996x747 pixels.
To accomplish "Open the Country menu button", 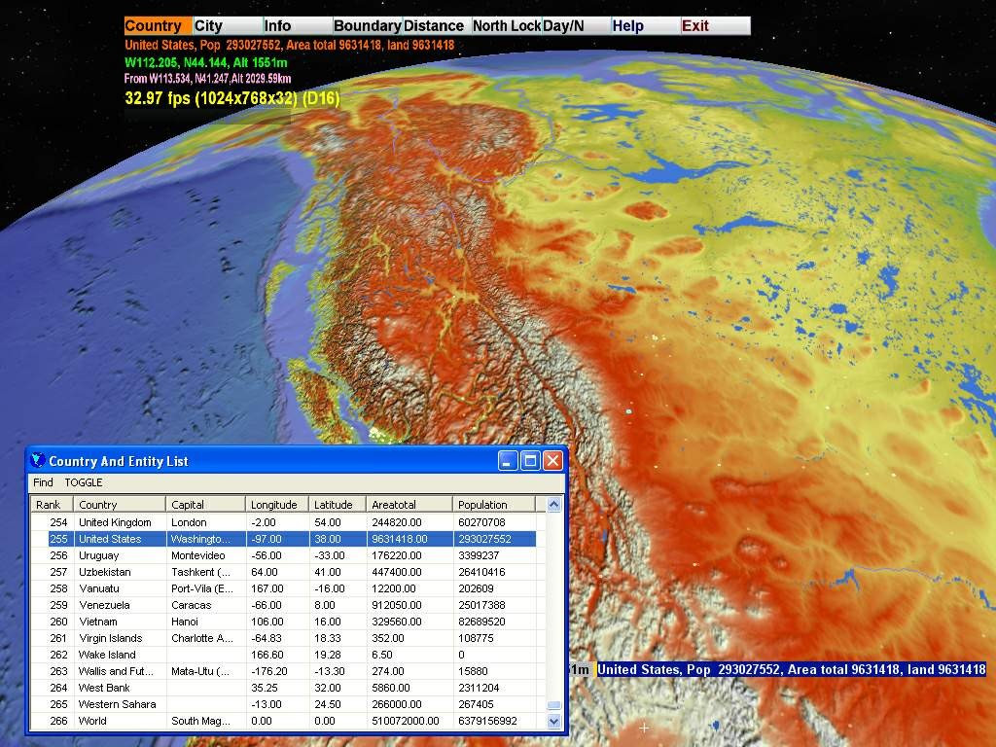I will pyautogui.click(x=159, y=26).
